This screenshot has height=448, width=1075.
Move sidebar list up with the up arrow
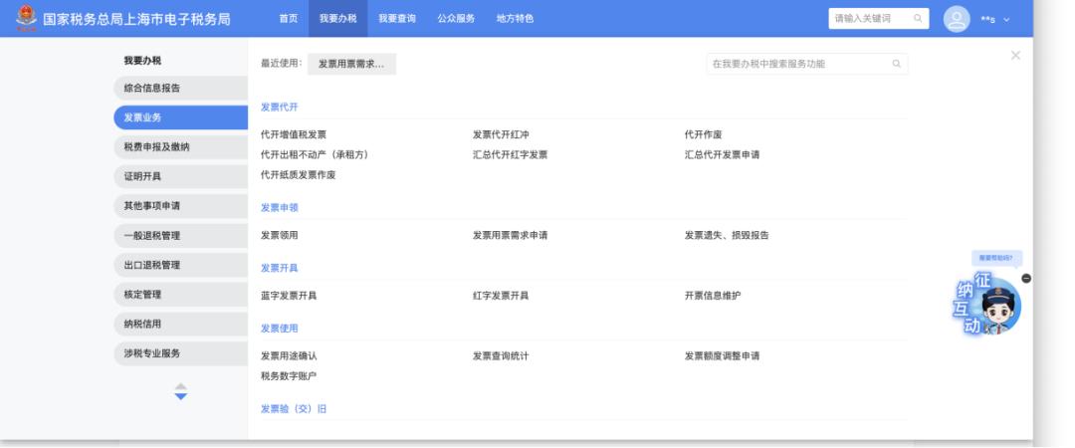pos(181,386)
